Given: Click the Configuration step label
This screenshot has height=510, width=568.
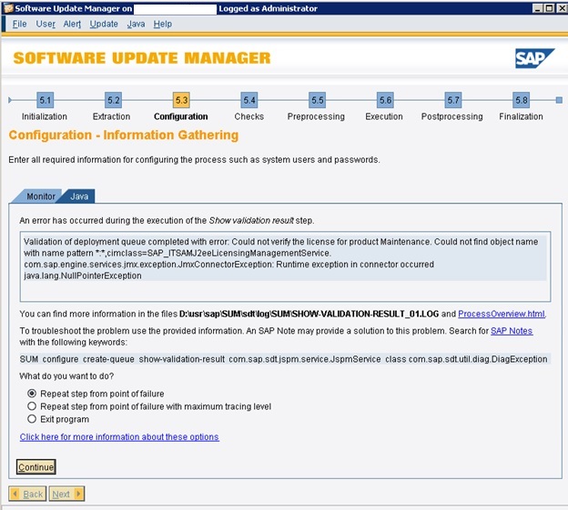Looking at the screenshot, I should point(181,116).
